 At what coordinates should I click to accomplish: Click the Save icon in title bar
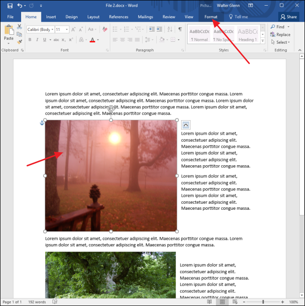(10, 6)
